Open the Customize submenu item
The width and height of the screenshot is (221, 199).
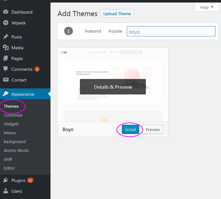coord(13,115)
